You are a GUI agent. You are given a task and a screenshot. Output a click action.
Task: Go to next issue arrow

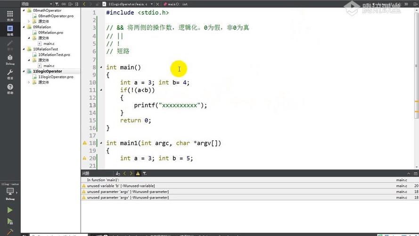coord(131,173)
